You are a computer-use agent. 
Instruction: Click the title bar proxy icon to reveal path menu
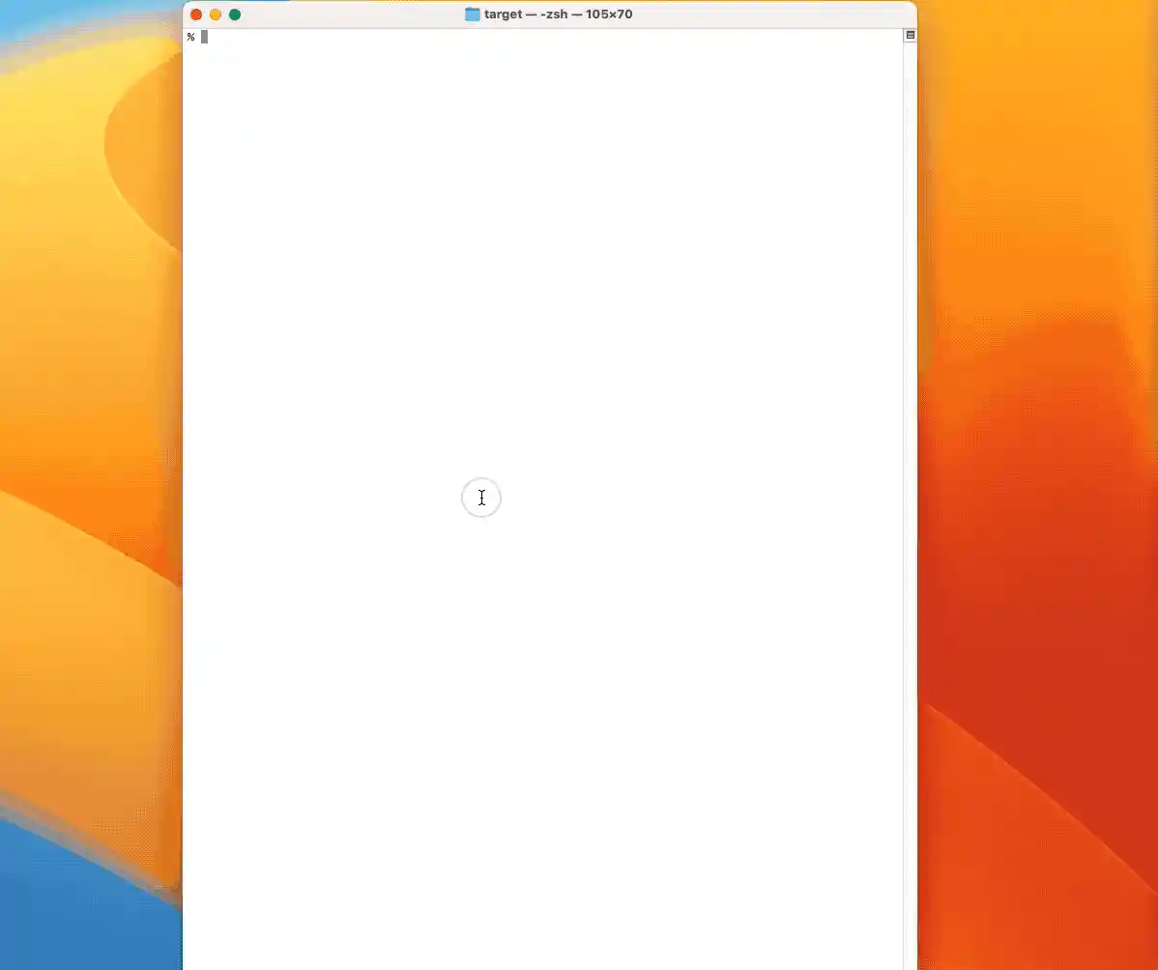click(x=472, y=14)
